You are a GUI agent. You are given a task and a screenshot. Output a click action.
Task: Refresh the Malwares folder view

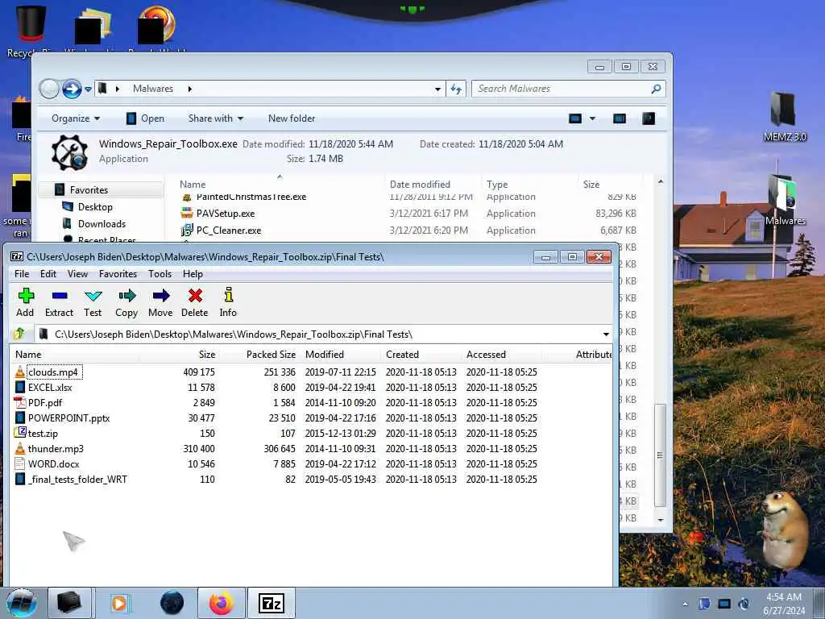[x=456, y=89]
